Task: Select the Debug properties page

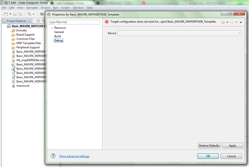Action: pyautogui.click(x=58, y=41)
